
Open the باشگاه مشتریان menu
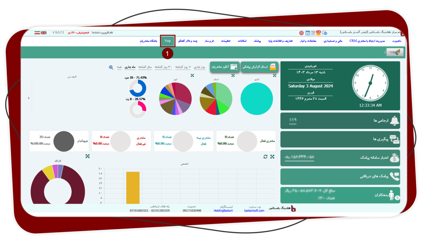tap(148, 41)
